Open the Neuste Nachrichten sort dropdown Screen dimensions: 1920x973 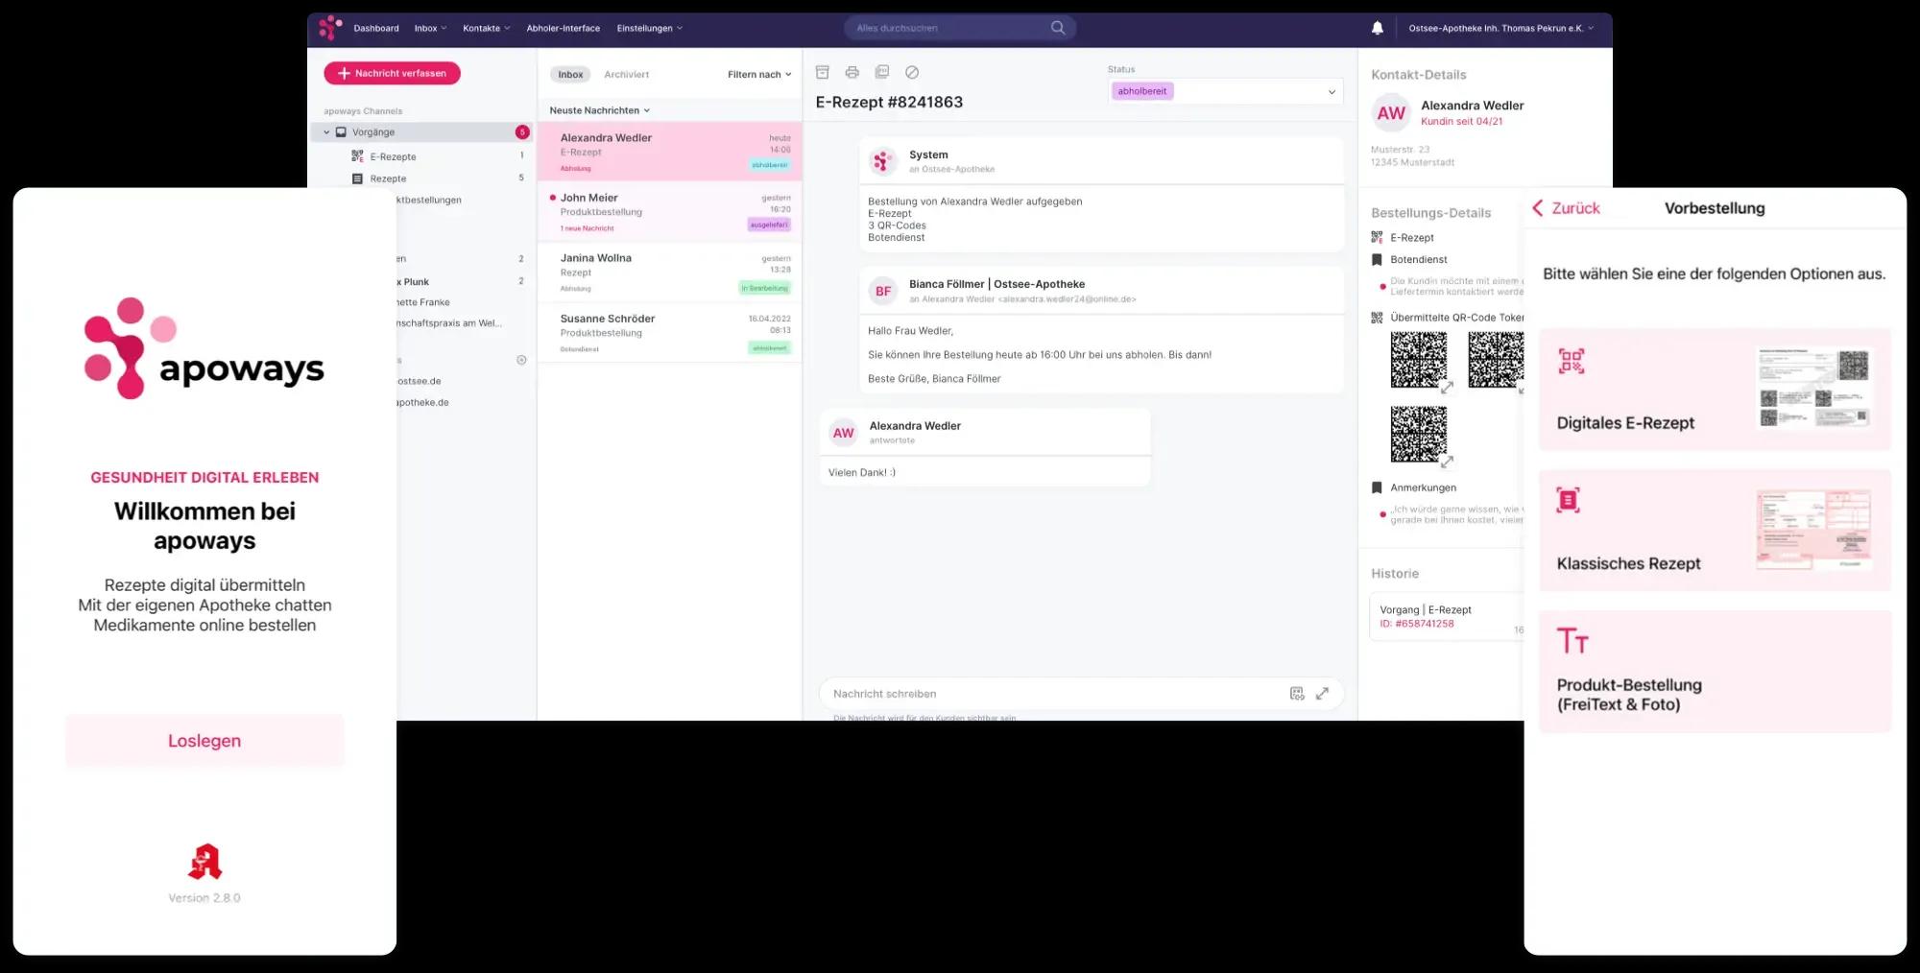point(600,110)
